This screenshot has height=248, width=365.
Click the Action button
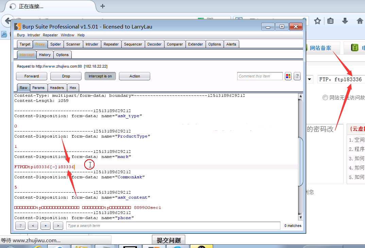[x=135, y=76]
